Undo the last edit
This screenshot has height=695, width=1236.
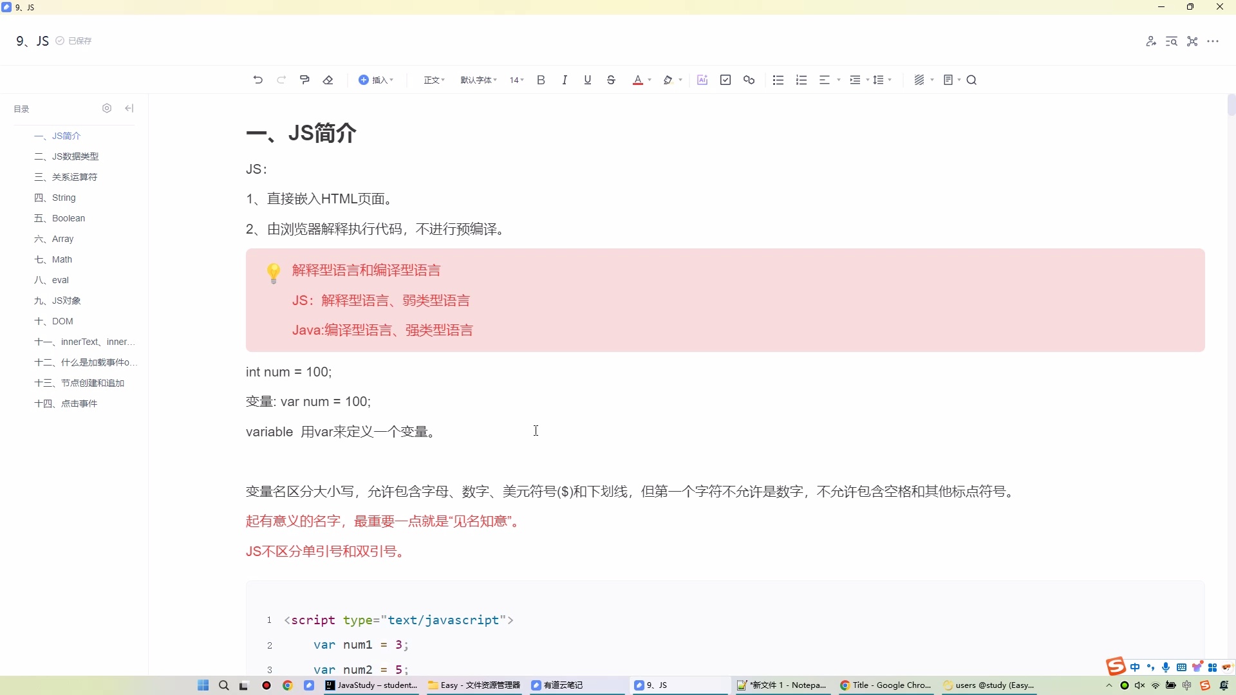257,79
